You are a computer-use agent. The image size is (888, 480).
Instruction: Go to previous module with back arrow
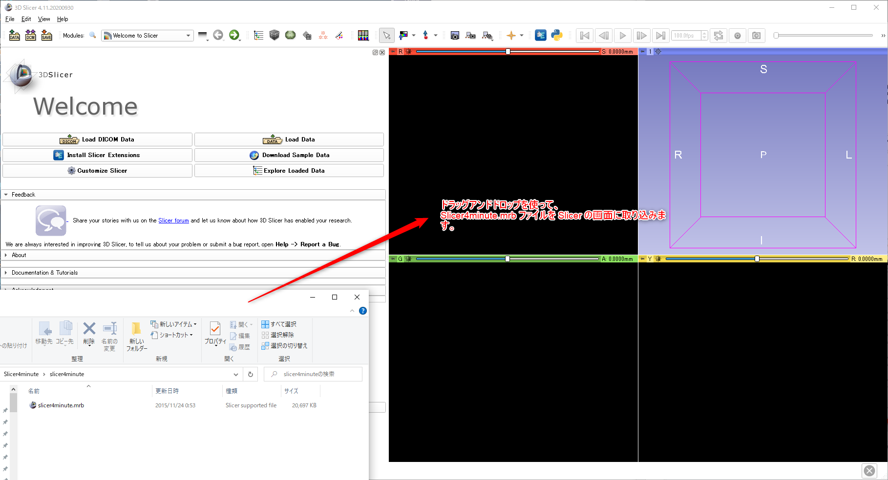(x=218, y=35)
